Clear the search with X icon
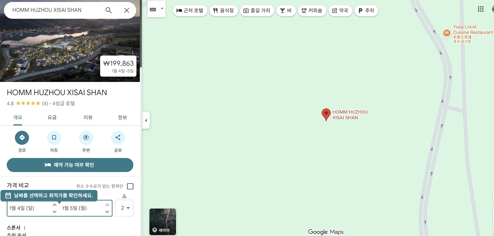Screen dimensions: 494x236 (127, 10)
